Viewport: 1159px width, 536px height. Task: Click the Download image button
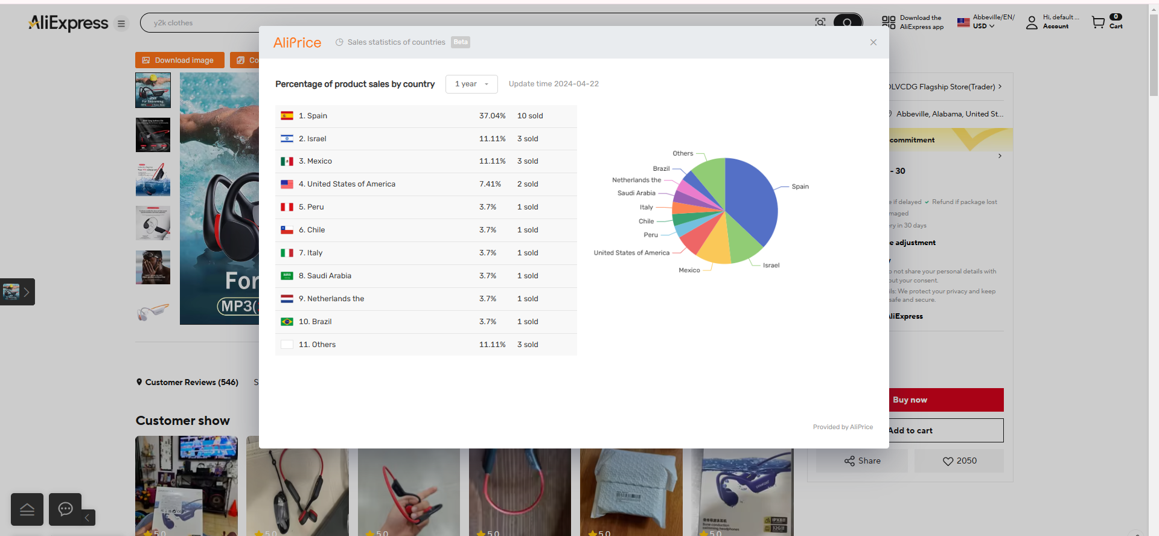180,60
